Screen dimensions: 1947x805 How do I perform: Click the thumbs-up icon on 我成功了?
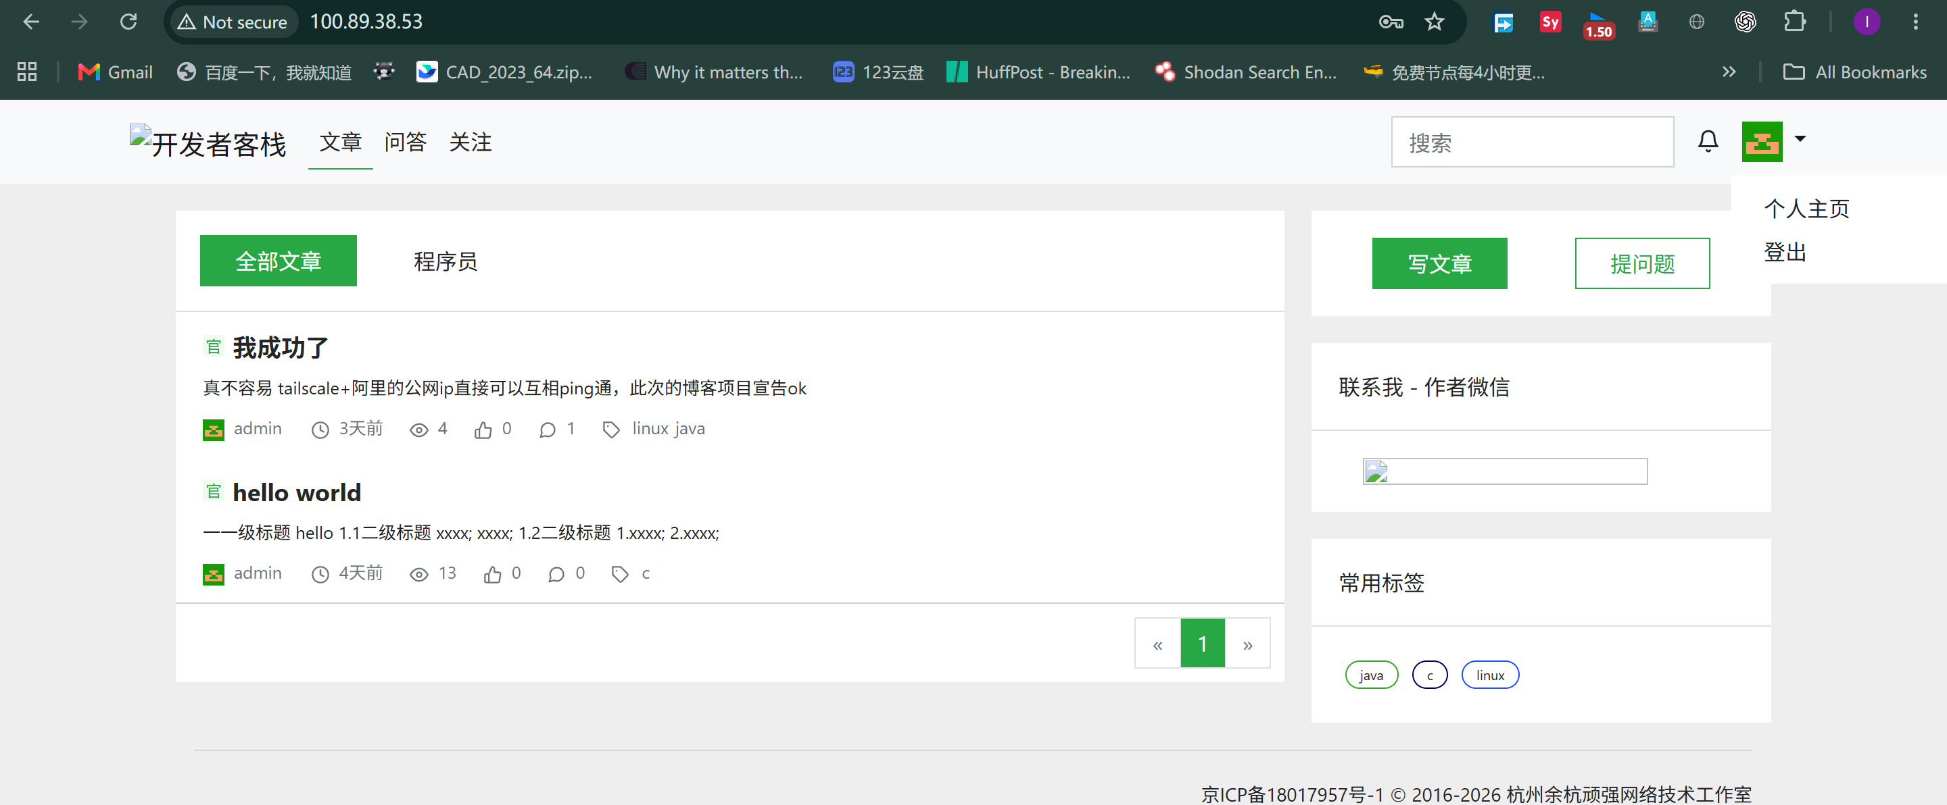pos(483,430)
